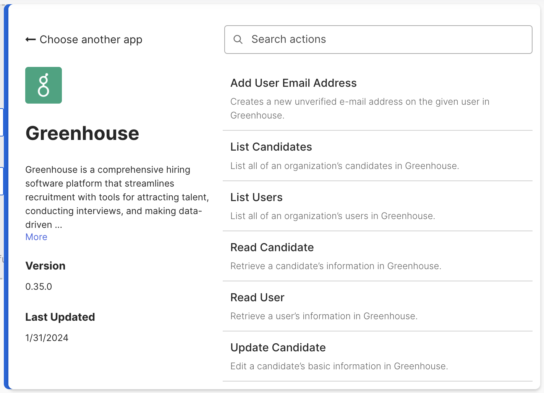Click the version number 0.35.0
Image resolution: width=544 pixels, height=393 pixels.
pyautogui.click(x=39, y=287)
